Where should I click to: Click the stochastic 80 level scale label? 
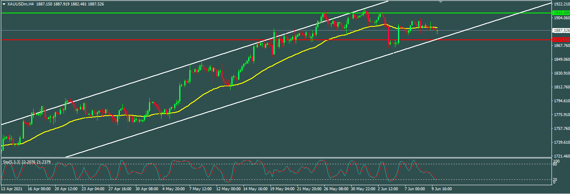[555, 164]
